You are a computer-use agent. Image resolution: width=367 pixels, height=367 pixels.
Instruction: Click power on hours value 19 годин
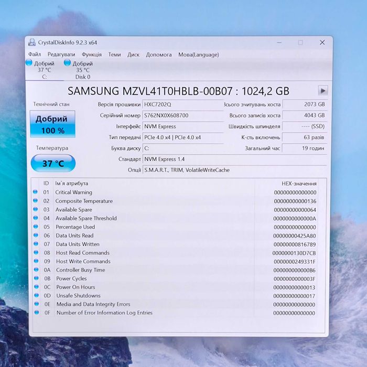point(305,148)
